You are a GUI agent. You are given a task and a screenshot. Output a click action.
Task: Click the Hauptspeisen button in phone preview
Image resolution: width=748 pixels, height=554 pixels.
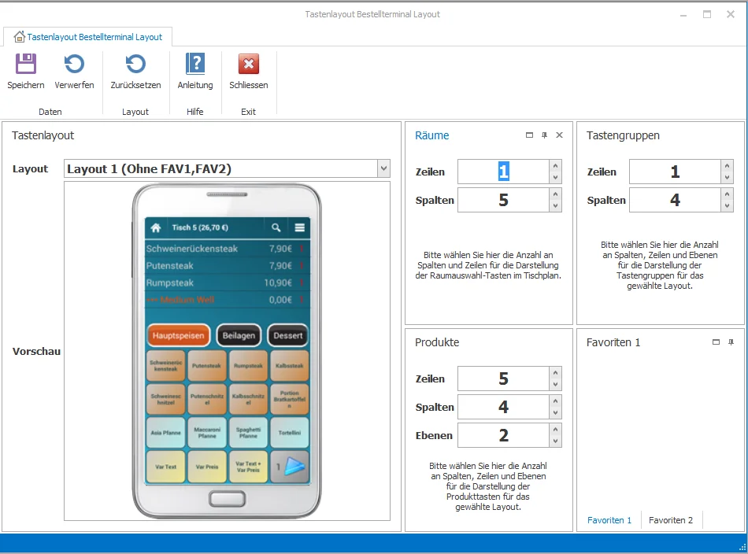click(178, 335)
